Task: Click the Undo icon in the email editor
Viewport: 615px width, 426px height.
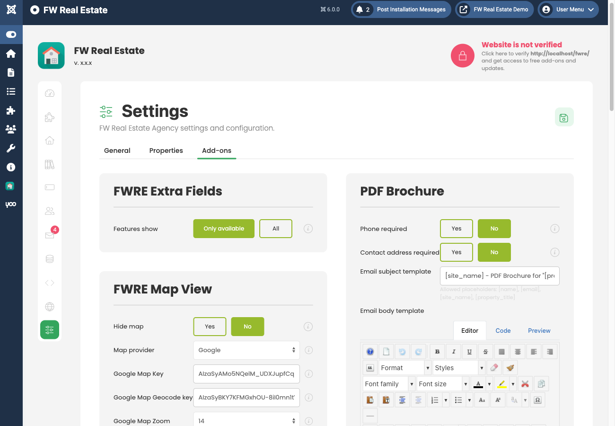Action: (x=402, y=351)
